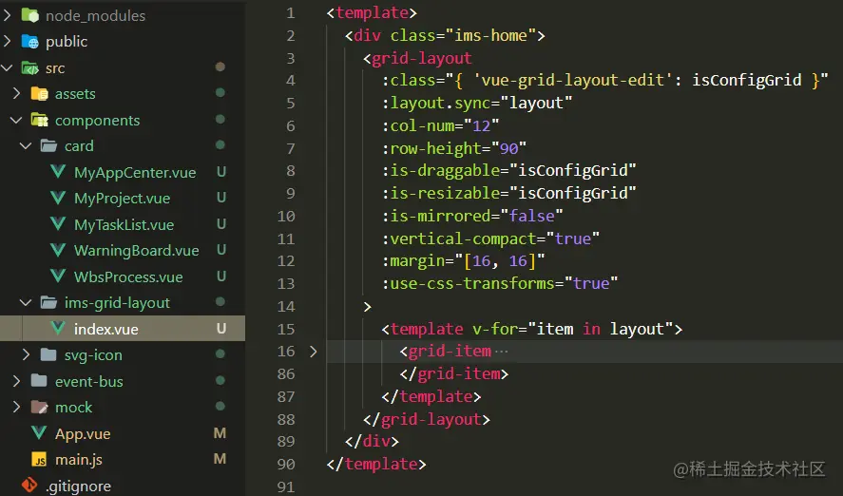The height and width of the screenshot is (496, 843).
Task: Click the M git status of App.vue
Action: pos(220,433)
